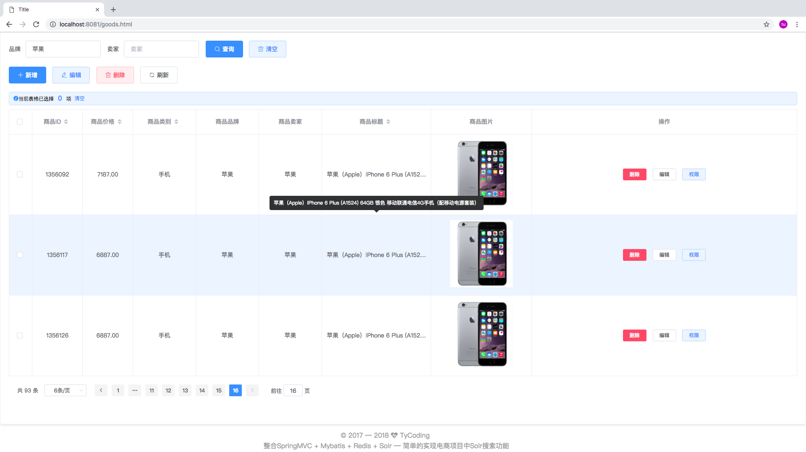Check the row for product 1356117

(x=20, y=255)
